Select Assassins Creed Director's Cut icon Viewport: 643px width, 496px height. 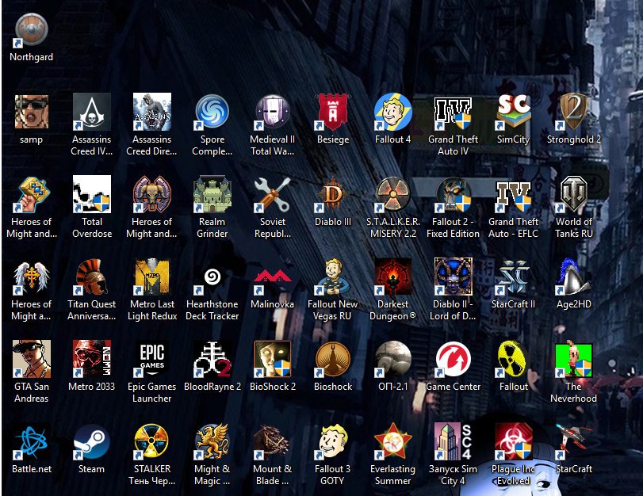pyautogui.click(x=152, y=112)
